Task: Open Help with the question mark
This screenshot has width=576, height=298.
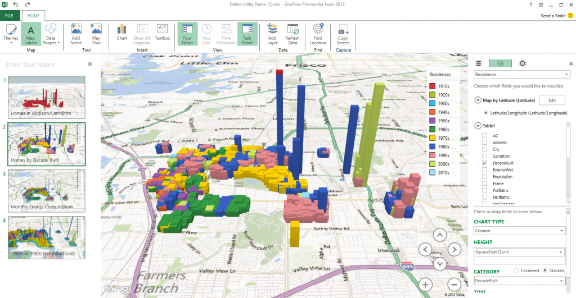Action: (530, 4)
